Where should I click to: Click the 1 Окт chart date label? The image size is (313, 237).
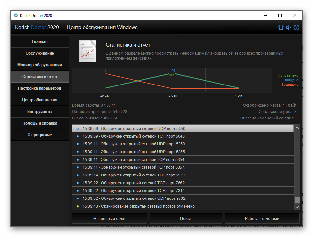(x=238, y=96)
